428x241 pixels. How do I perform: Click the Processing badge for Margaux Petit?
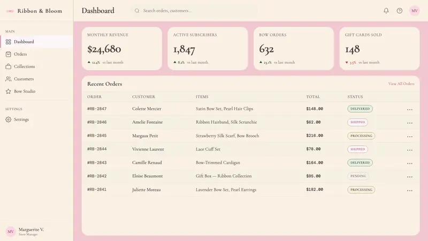point(361,136)
